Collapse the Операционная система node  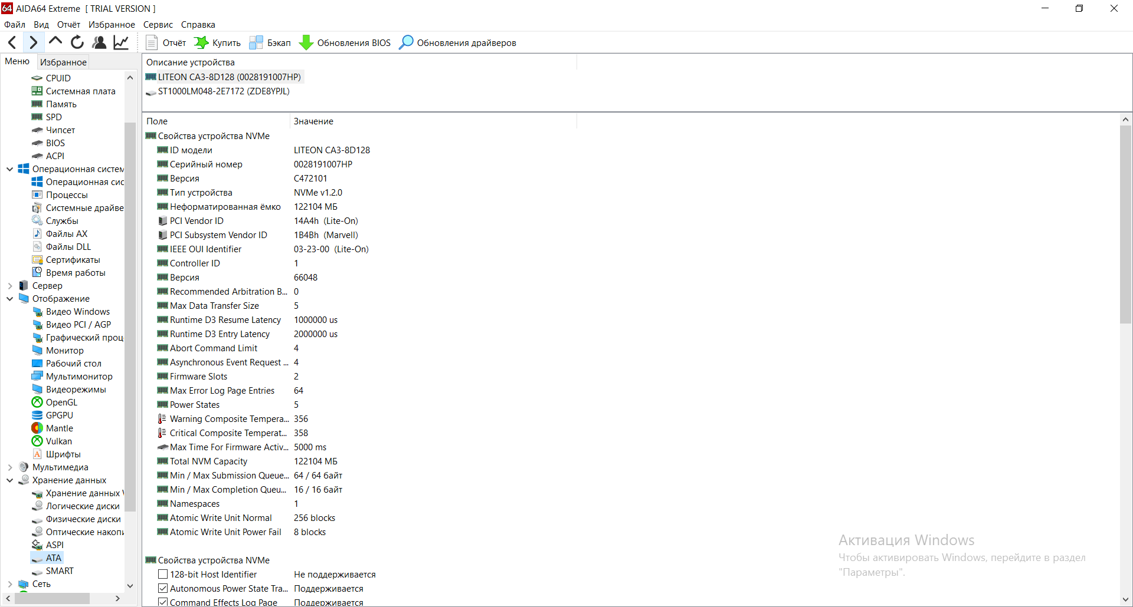point(9,169)
